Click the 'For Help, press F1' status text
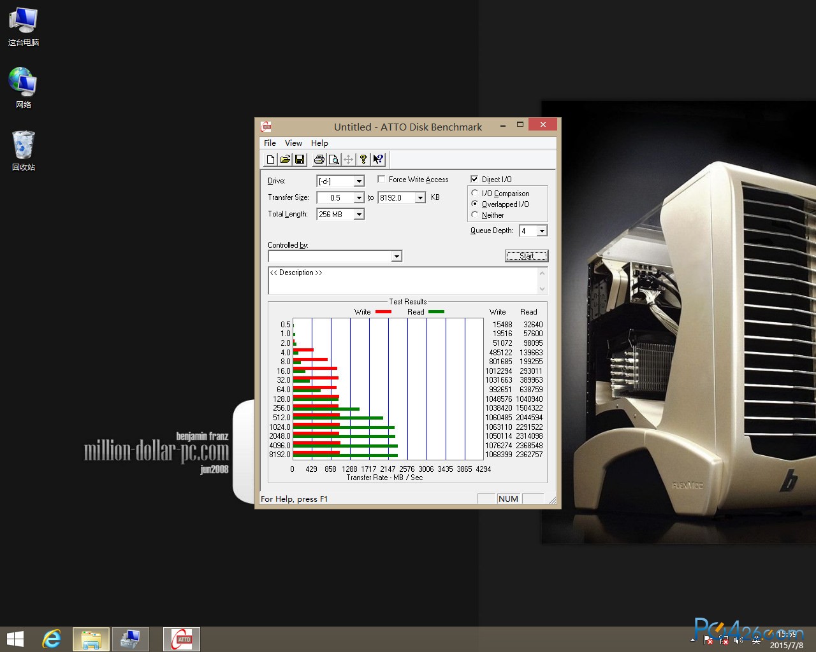This screenshot has height=652, width=816. tap(295, 499)
